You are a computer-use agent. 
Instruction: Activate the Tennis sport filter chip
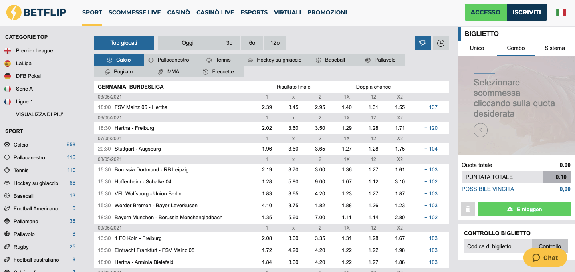pyautogui.click(x=219, y=60)
